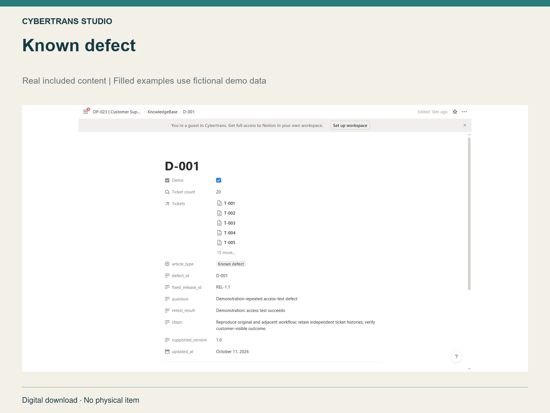
Task: Open the T-001 ticket link
Action: click(x=229, y=203)
